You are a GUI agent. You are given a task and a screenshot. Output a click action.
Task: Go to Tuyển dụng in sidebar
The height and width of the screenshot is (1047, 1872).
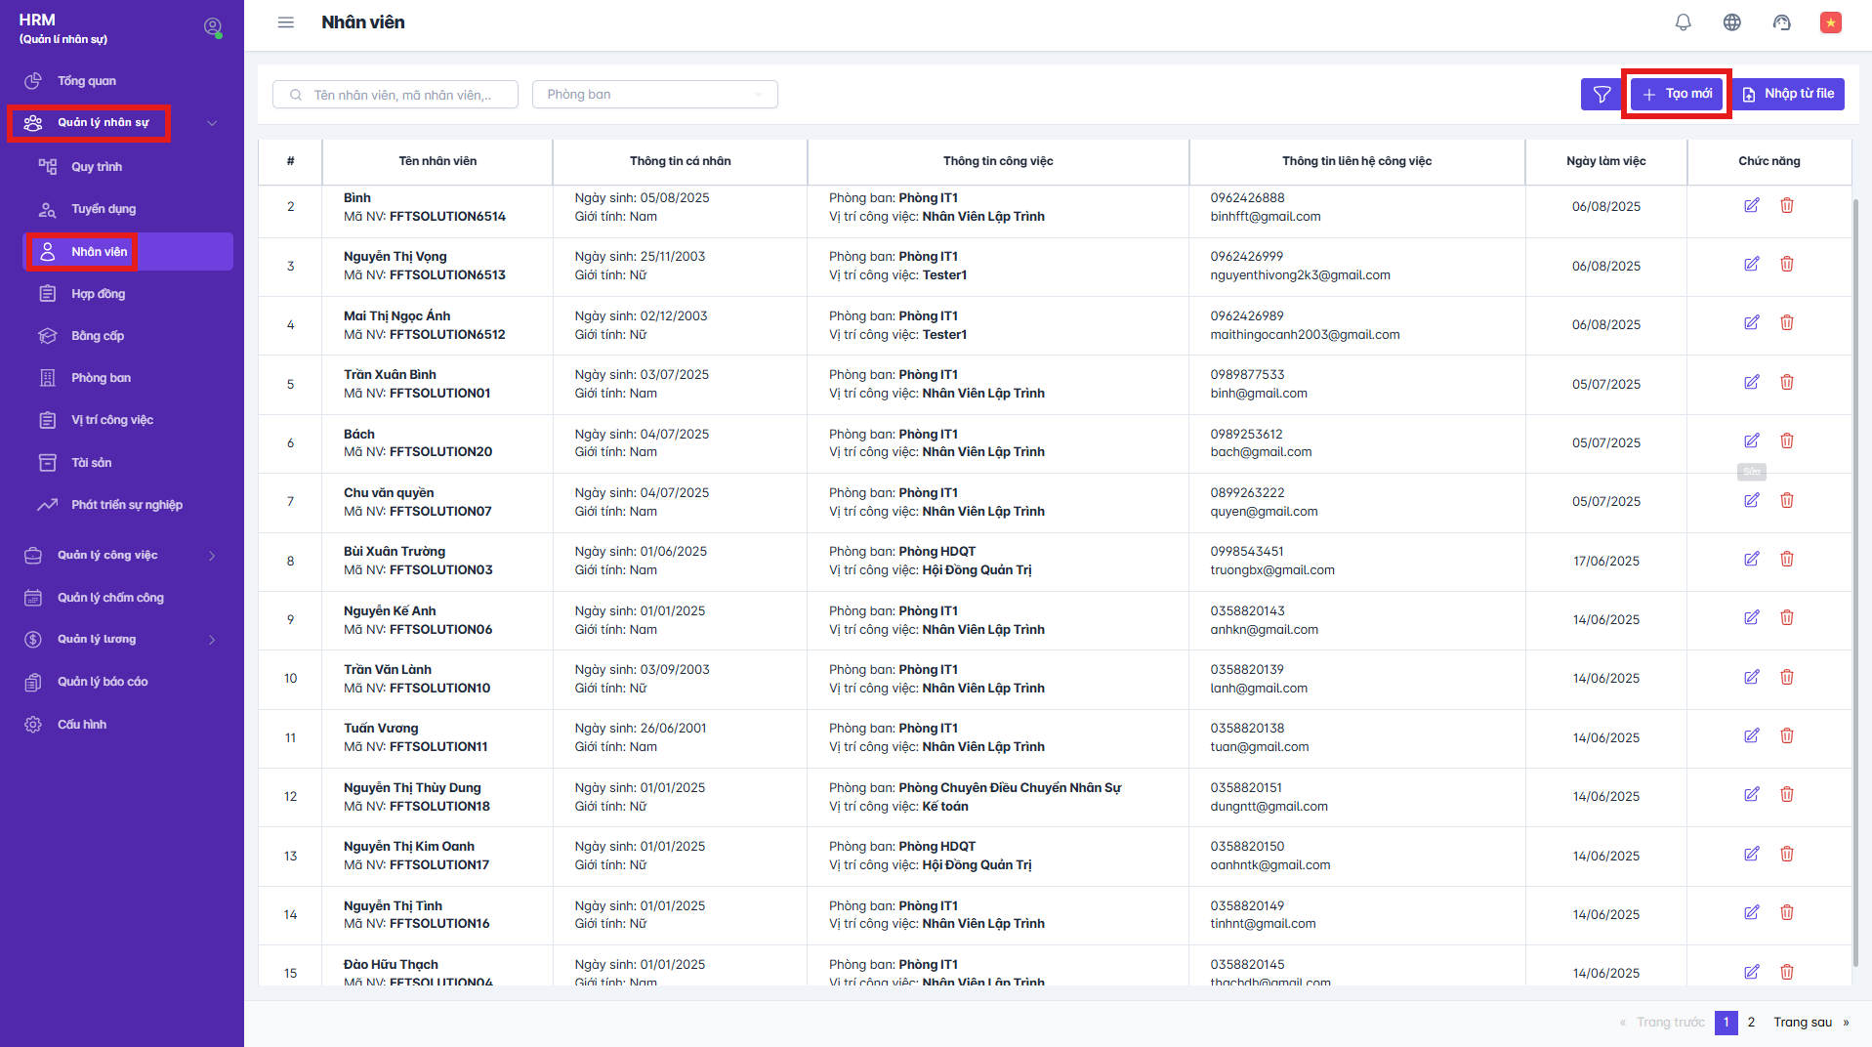coord(103,209)
